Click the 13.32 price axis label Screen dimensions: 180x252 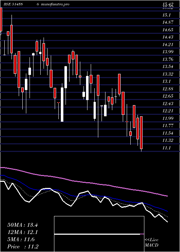(x=168, y=74)
